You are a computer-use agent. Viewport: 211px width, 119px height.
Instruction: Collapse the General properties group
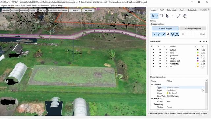click(152, 85)
